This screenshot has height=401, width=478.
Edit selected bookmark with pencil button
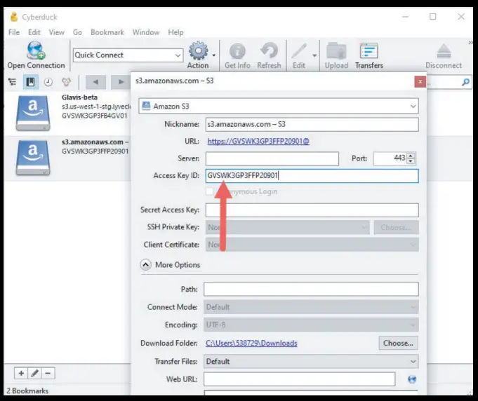[x=35, y=374]
